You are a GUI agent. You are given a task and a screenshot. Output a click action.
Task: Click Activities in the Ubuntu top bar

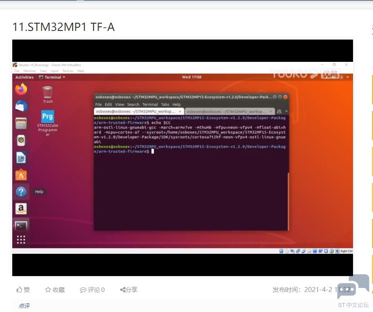click(25, 77)
